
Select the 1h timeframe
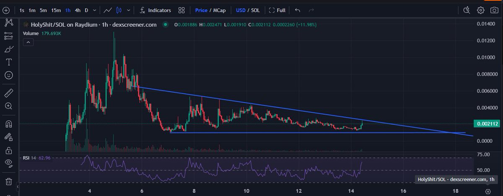[68, 10]
